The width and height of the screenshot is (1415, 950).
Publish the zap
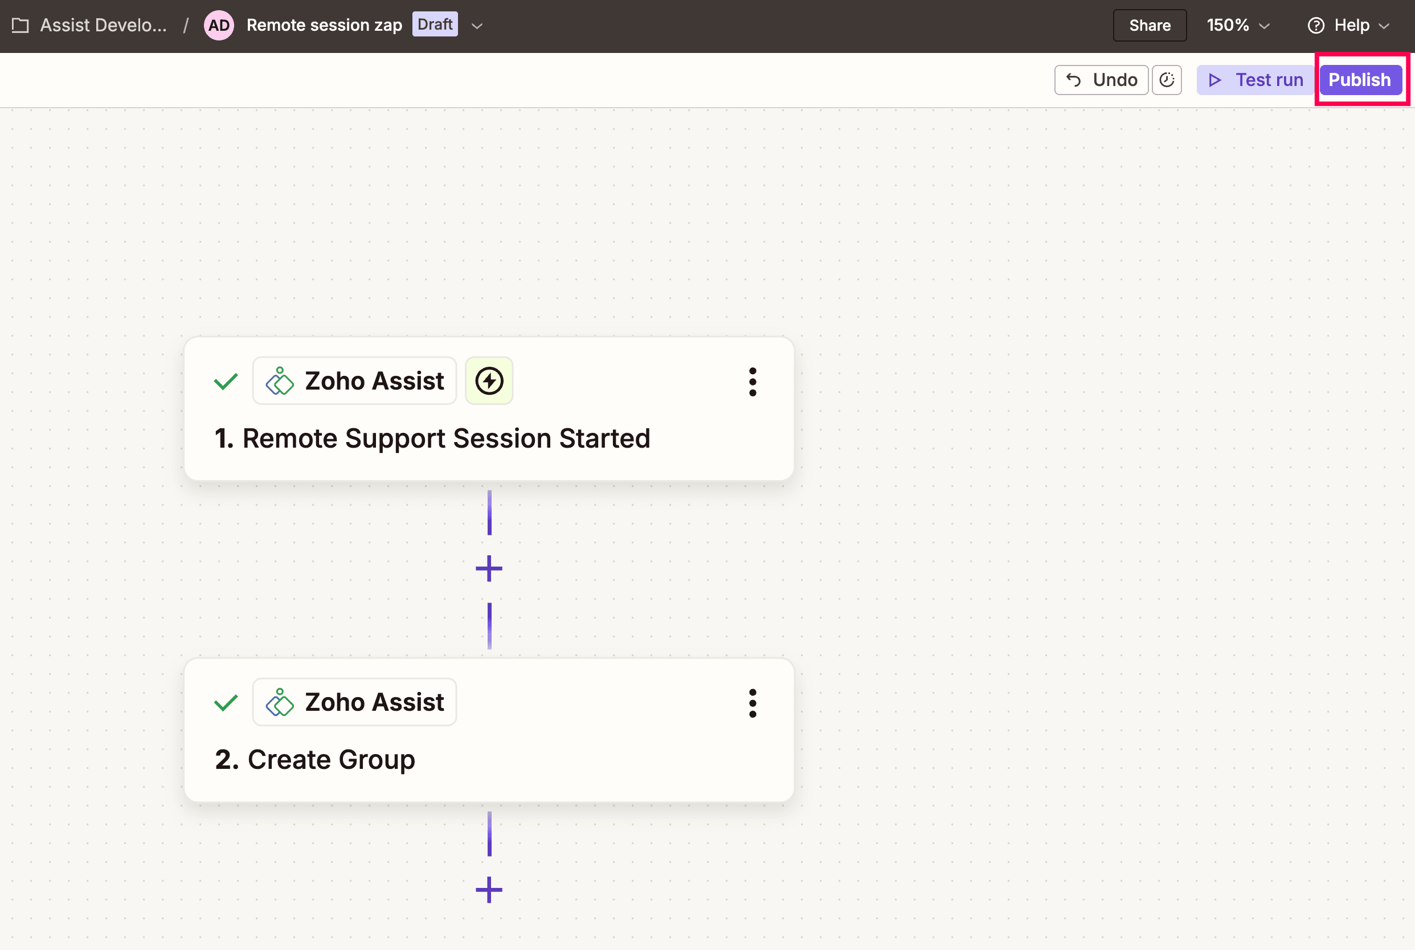coord(1360,80)
